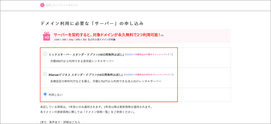Click the エックスサーバー スタンダードプラン(10日間無料お試し) label
Image resolution: width=271 pixels, height=124 pixels.
click(86, 54)
